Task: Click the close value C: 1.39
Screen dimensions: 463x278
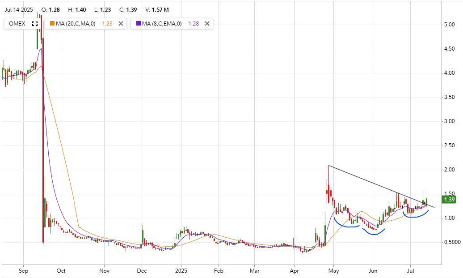Action: (128, 10)
